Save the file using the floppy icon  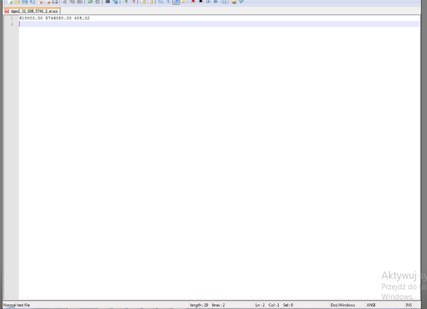25,2
